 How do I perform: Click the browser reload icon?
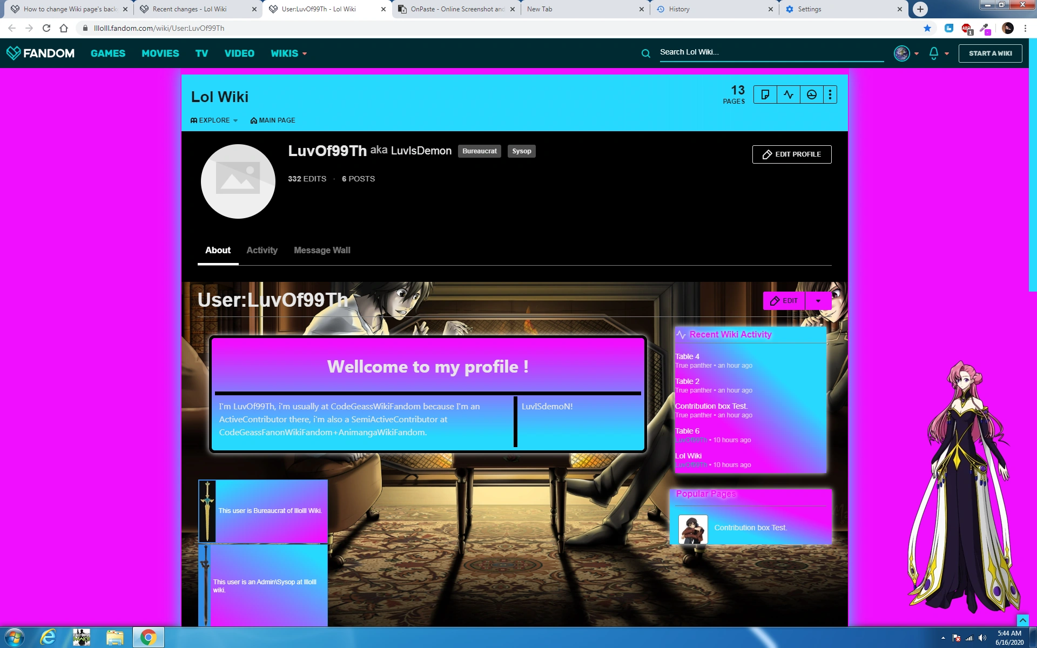46,28
